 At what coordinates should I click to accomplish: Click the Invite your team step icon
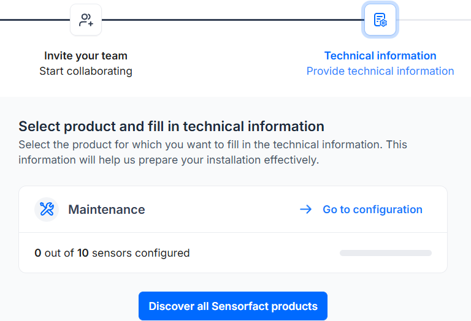pyautogui.click(x=86, y=20)
